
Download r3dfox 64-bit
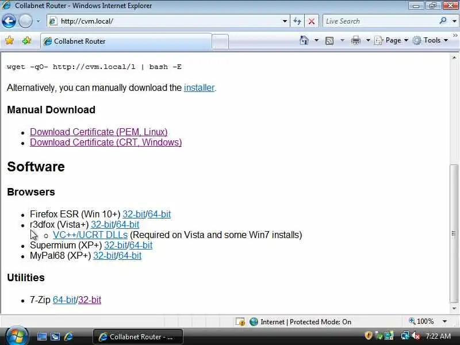click(x=127, y=224)
